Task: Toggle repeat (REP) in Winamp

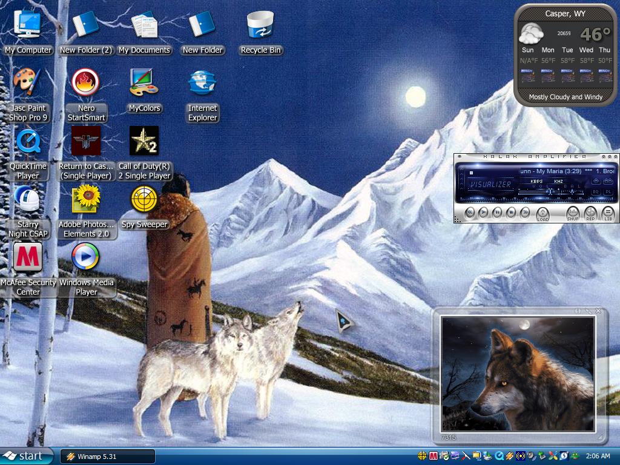Action: [590, 214]
